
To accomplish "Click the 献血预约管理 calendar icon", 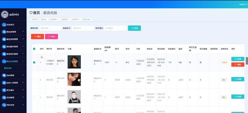I will click(4, 54).
